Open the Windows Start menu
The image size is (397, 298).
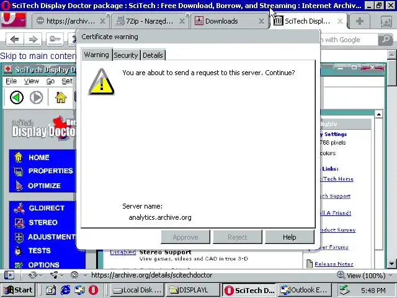click(x=18, y=290)
